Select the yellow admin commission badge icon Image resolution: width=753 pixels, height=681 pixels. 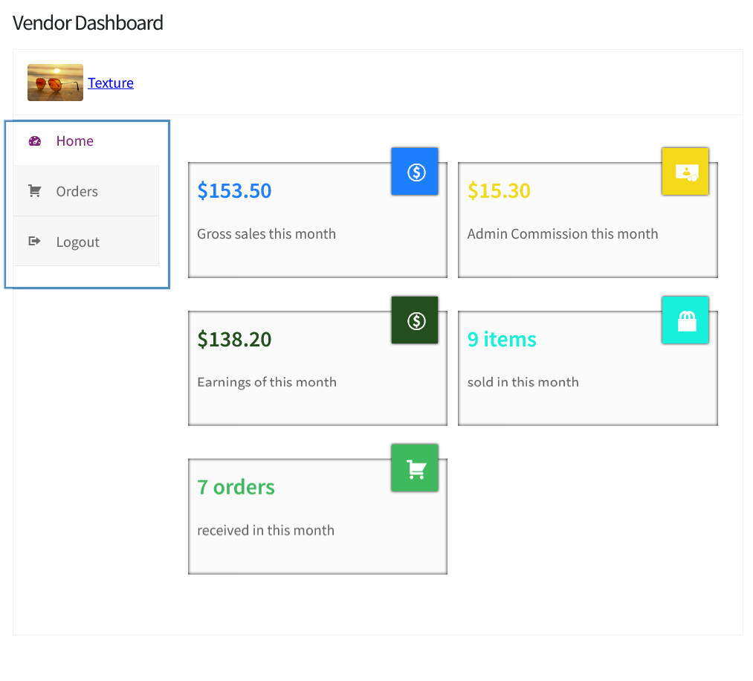coord(685,171)
